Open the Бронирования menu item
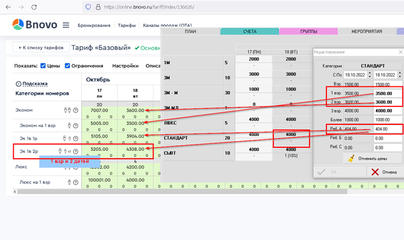 [94, 25]
